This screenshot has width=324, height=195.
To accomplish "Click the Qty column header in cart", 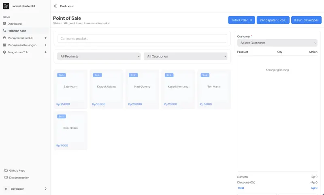I will [280, 52].
